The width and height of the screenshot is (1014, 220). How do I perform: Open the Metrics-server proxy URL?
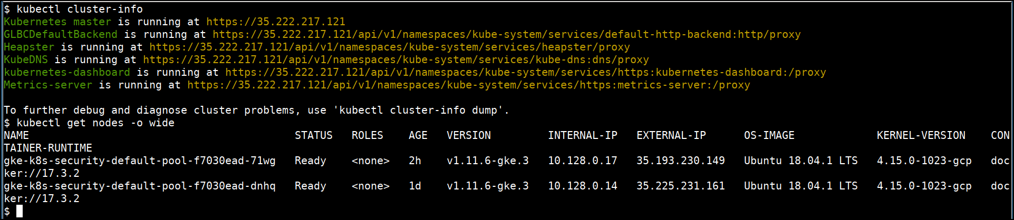[469, 85]
